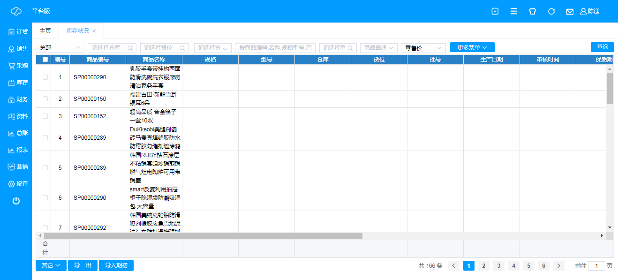This screenshot has width=618, height=280.
Task: Click the 导出 button
Action: [83, 265]
